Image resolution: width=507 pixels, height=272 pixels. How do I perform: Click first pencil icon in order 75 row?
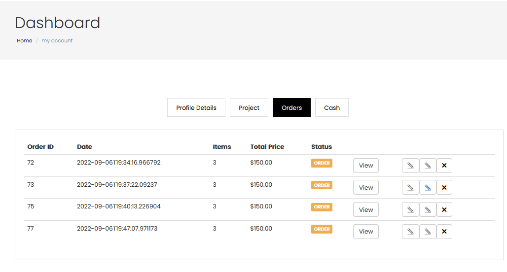(410, 209)
